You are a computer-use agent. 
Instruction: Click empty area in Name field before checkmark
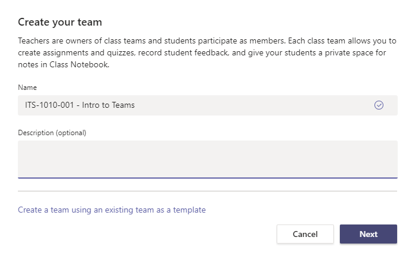point(268,105)
